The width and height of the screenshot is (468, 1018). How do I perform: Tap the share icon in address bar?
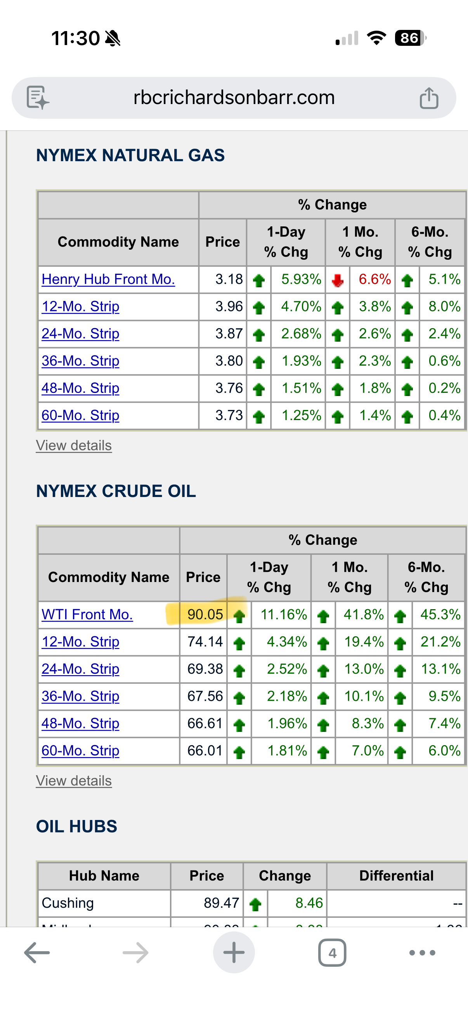[x=428, y=97]
